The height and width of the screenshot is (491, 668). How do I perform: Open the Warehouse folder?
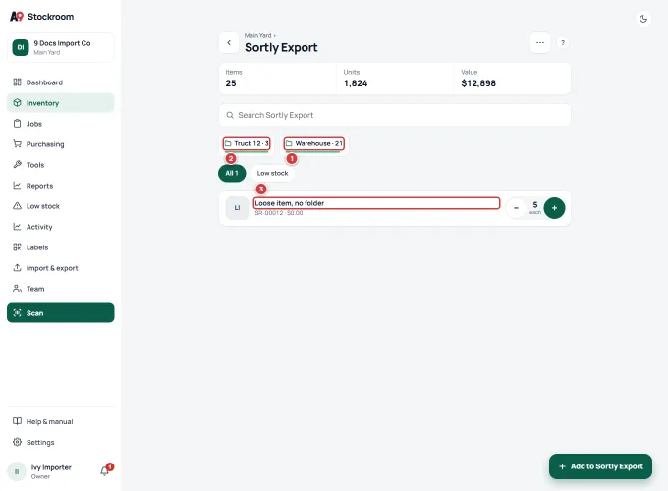point(314,144)
